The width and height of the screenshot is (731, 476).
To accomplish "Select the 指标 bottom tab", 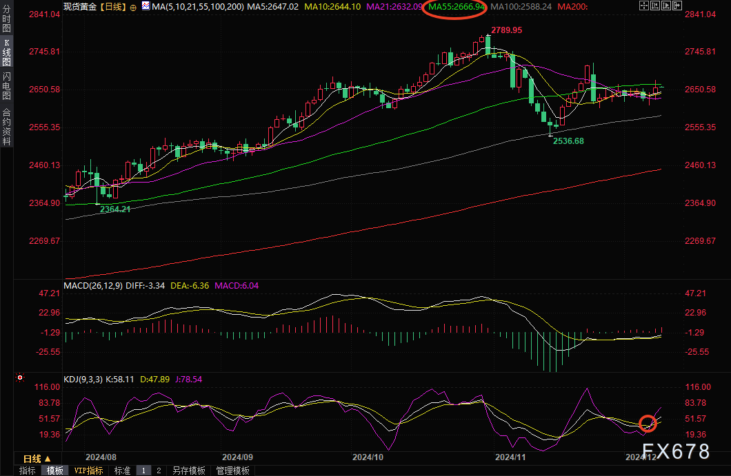I will pos(28,470).
